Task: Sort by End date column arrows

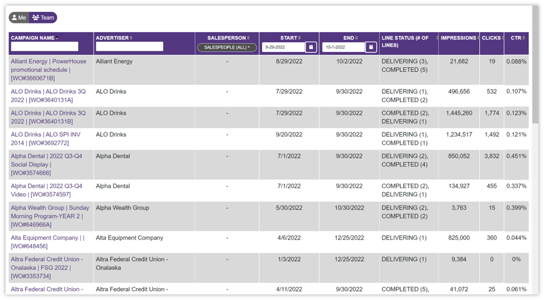Action: (x=357, y=38)
